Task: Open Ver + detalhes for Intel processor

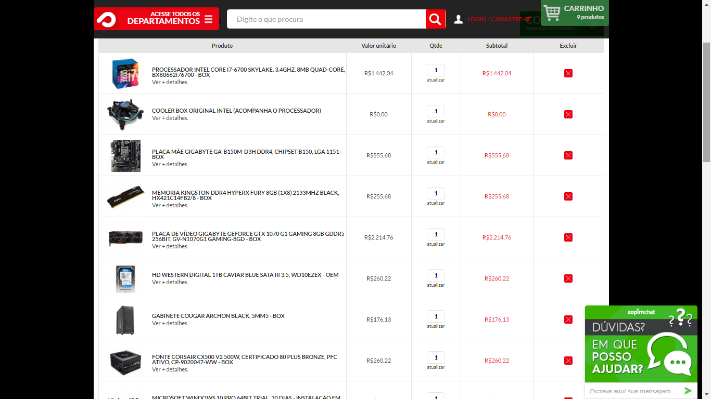Action: pos(170,82)
